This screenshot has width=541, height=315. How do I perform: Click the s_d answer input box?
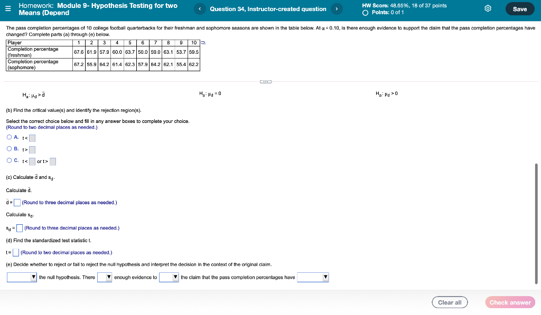click(x=20, y=228)
